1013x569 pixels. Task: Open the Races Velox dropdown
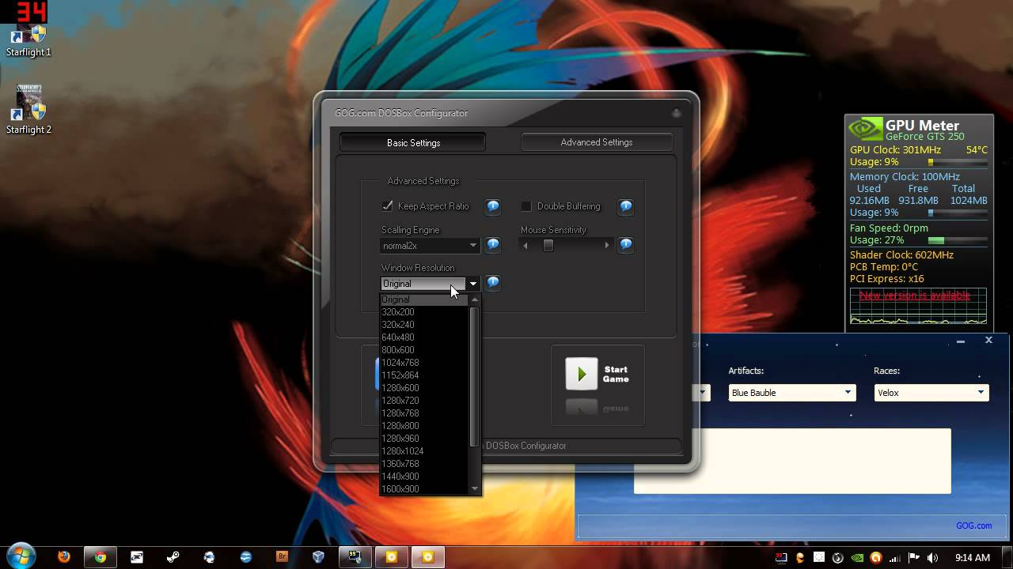pyautogui.click(x=931, y=393)
